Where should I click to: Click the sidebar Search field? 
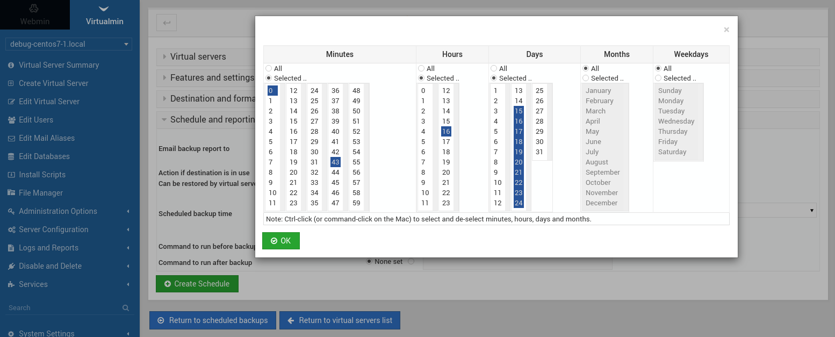click(64, 307)
